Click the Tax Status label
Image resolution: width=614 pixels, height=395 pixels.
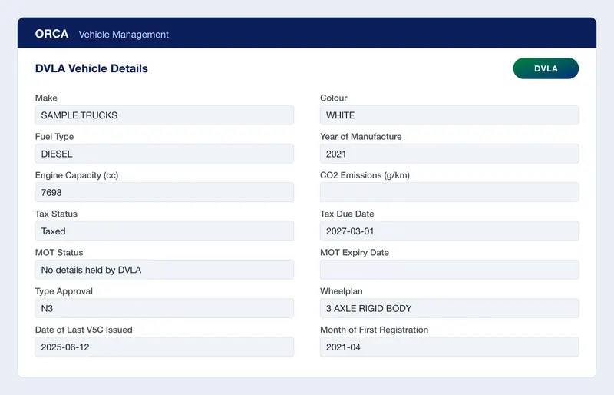click(x=56, y=214)
